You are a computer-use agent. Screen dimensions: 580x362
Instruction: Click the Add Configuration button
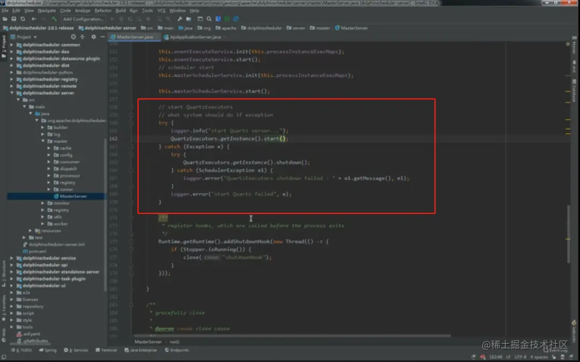[83, 19]
